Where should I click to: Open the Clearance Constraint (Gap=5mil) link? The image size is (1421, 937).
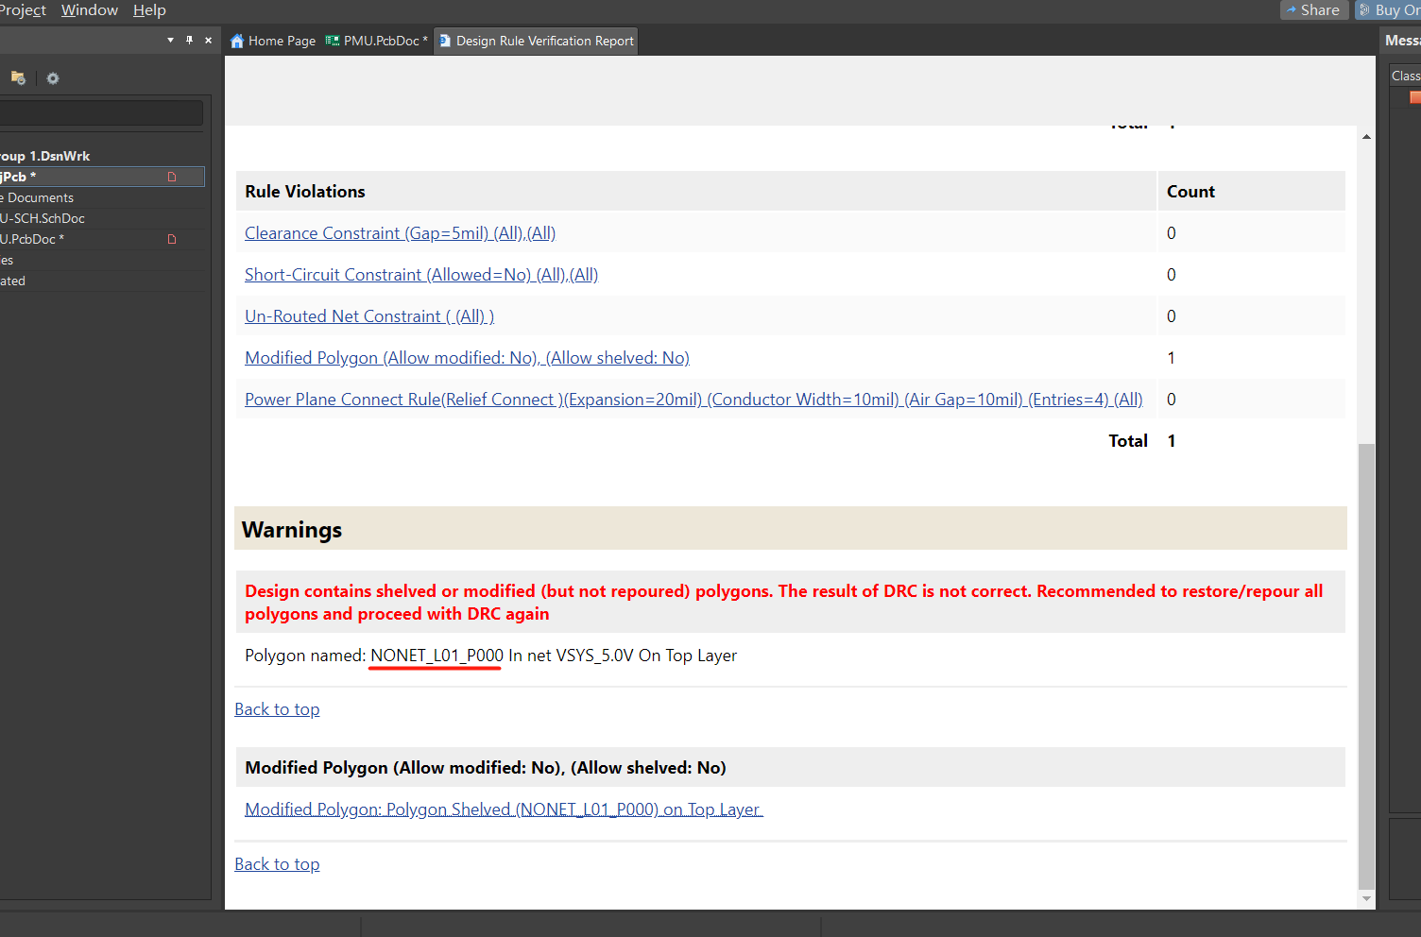(x=400, y=233)
